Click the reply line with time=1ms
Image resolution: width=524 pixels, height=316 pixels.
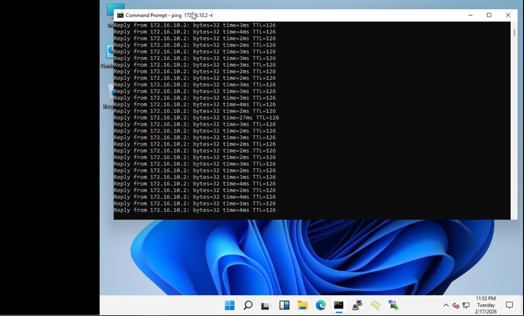195,204
